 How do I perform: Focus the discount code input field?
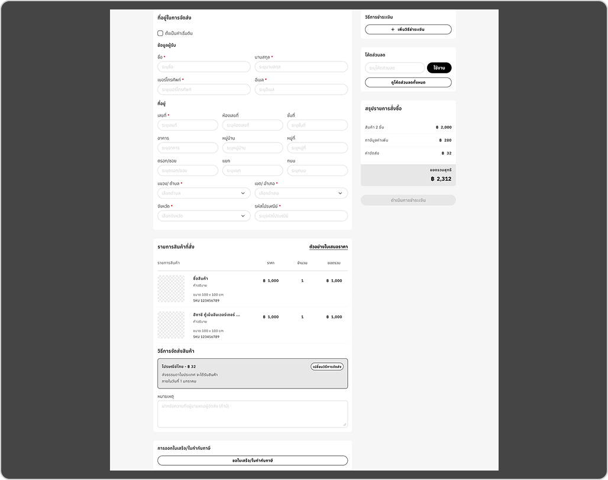394,68
